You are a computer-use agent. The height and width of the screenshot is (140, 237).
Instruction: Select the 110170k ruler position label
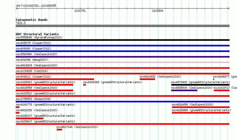tap(80, 11)
